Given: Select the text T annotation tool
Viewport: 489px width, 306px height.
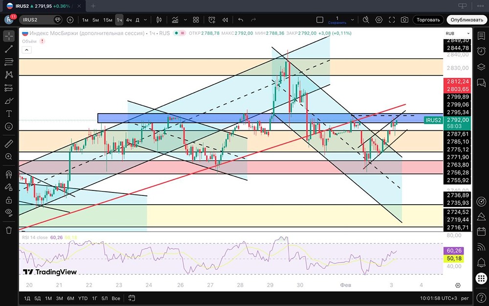Looking at the screenshot, I should [x=9, y=114].
